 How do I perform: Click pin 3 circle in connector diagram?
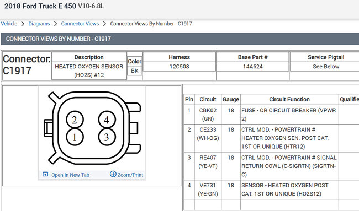pyautogui.click(x=107, y=137)
